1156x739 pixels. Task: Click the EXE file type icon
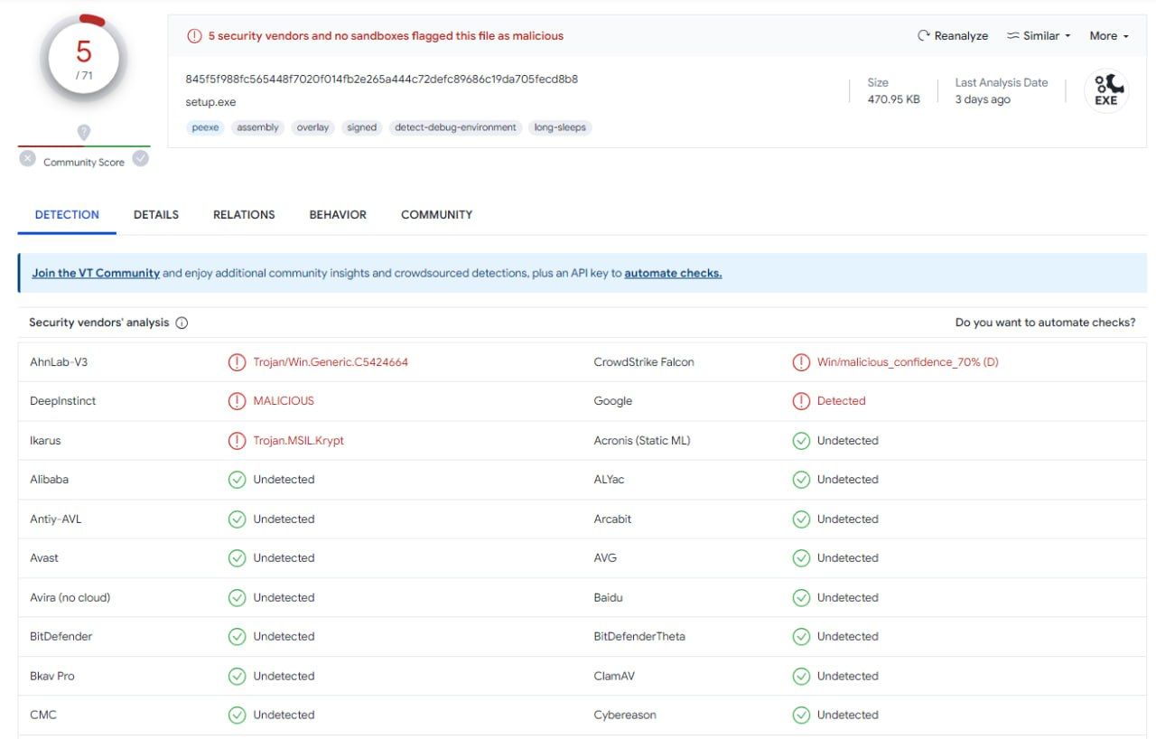(x=1106, y=90)
